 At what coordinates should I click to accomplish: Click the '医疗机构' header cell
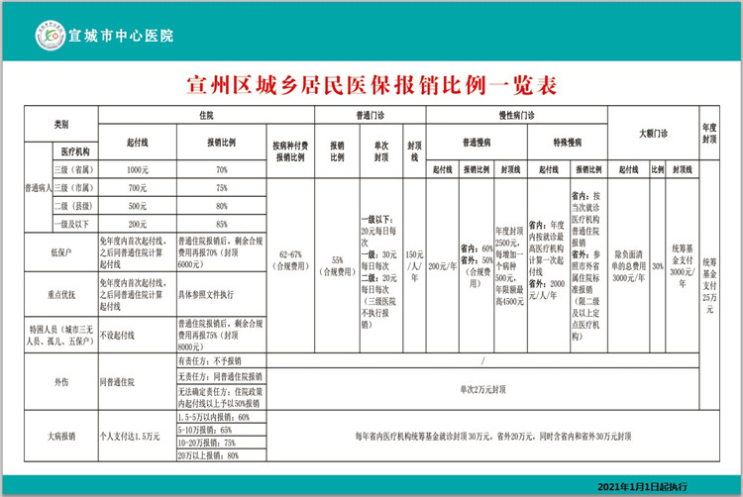pyautogui.click(x=75, y=151)
